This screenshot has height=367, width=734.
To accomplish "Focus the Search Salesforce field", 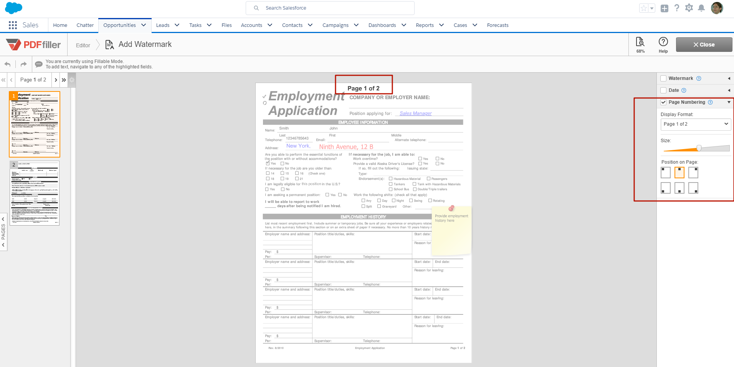I will pyautogui.click(x=330, y=8).
